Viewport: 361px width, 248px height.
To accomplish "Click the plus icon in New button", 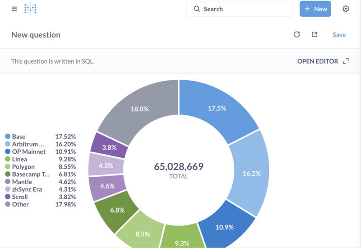I will click(307, 9).
